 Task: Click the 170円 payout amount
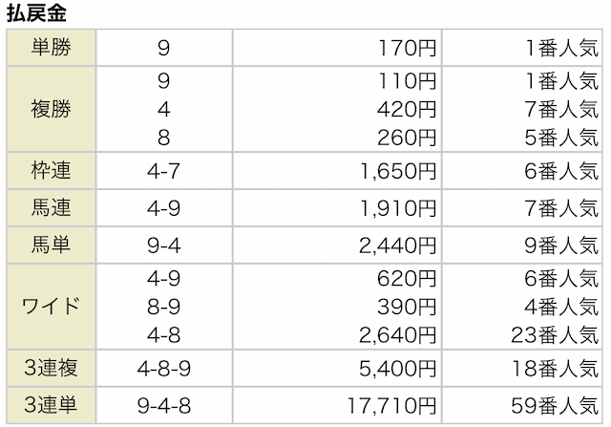(x=406, y=47)
